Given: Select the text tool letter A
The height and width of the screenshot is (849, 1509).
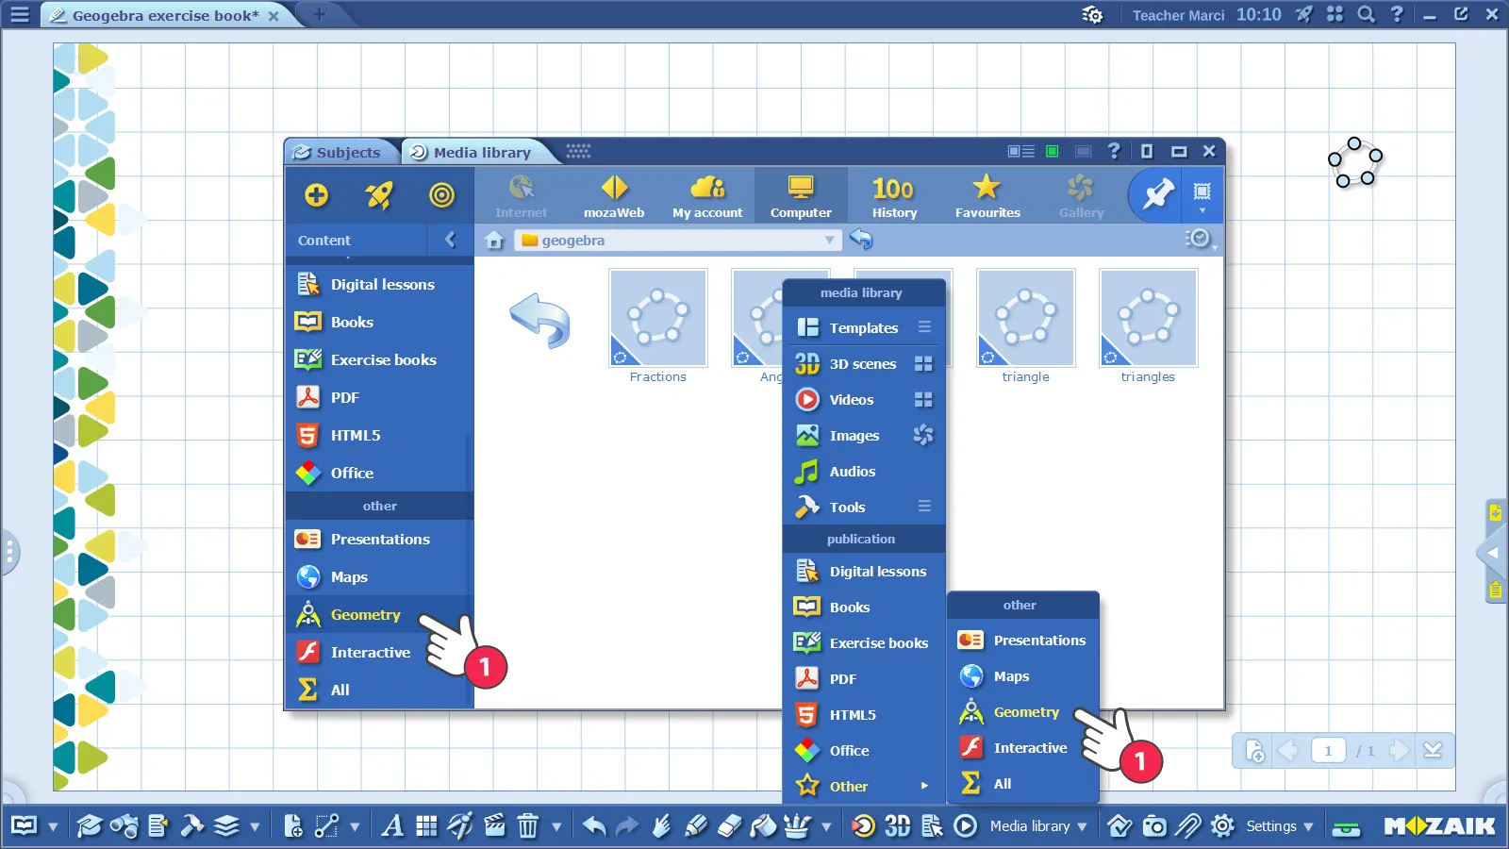Looking at the screenshot, I should click(392, 827).
